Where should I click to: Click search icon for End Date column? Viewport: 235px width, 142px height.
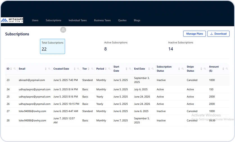pyautogui.click(x=153, y=69)
